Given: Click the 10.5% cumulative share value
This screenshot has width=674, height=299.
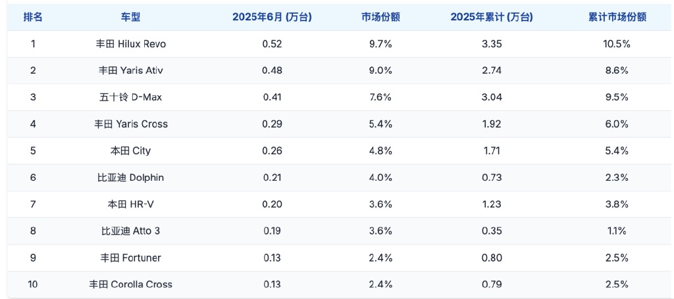Looking at the screenshot, I should click(617, 44).
